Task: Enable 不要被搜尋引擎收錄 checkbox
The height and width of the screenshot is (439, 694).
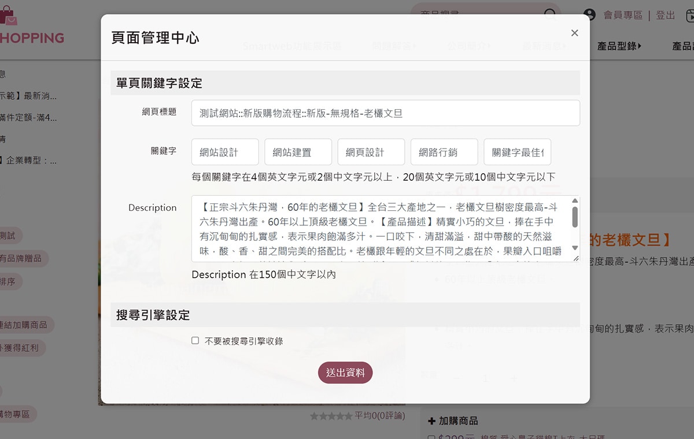Action: pyautogui.click(x=195, y=341)
